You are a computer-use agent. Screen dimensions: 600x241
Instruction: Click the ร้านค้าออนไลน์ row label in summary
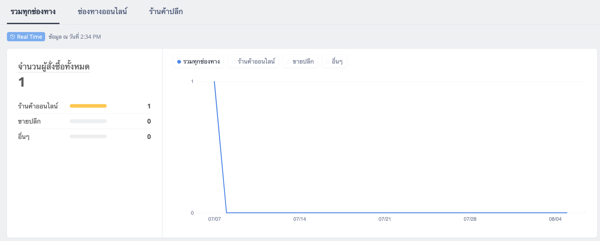coord(38,106)
